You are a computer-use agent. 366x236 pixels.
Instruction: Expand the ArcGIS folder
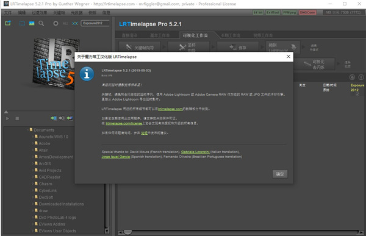pos(33,163)
